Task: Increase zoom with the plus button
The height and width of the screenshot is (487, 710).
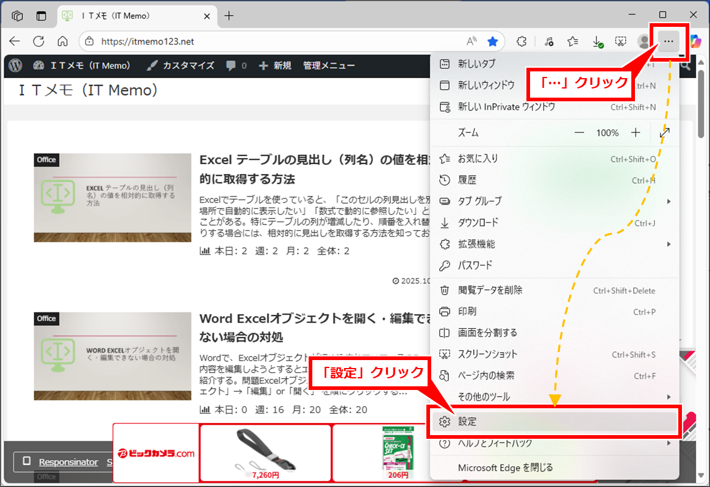Action: tap(636, 132)
